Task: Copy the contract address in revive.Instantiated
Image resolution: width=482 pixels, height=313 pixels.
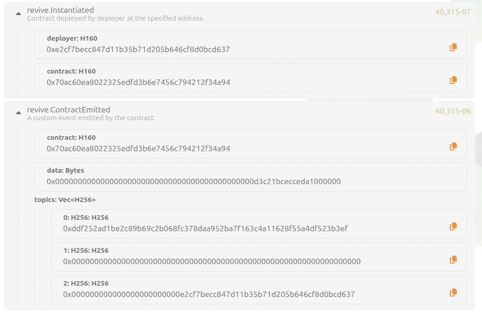Action: pyautogui.click(x=453, y=79)
